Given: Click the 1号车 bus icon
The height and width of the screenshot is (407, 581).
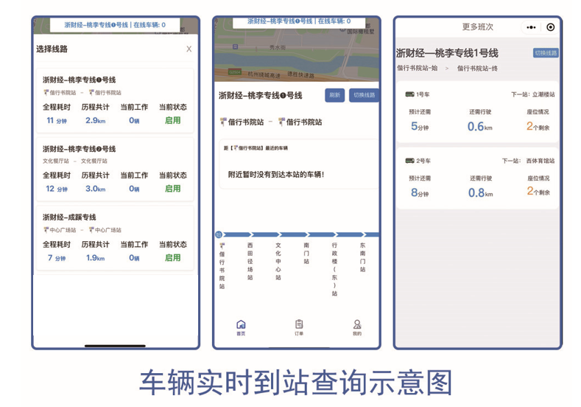Looking at the screenshot, I should (410, 94).
